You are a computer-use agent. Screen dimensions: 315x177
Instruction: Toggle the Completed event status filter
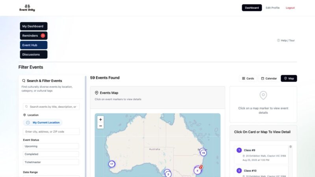[51, 154]
